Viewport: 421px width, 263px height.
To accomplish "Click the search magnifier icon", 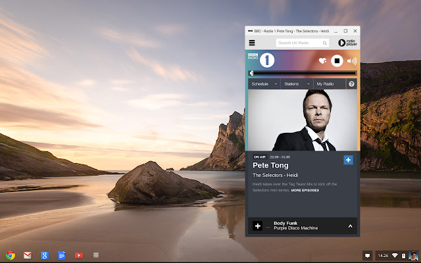I will coord(324,43).
